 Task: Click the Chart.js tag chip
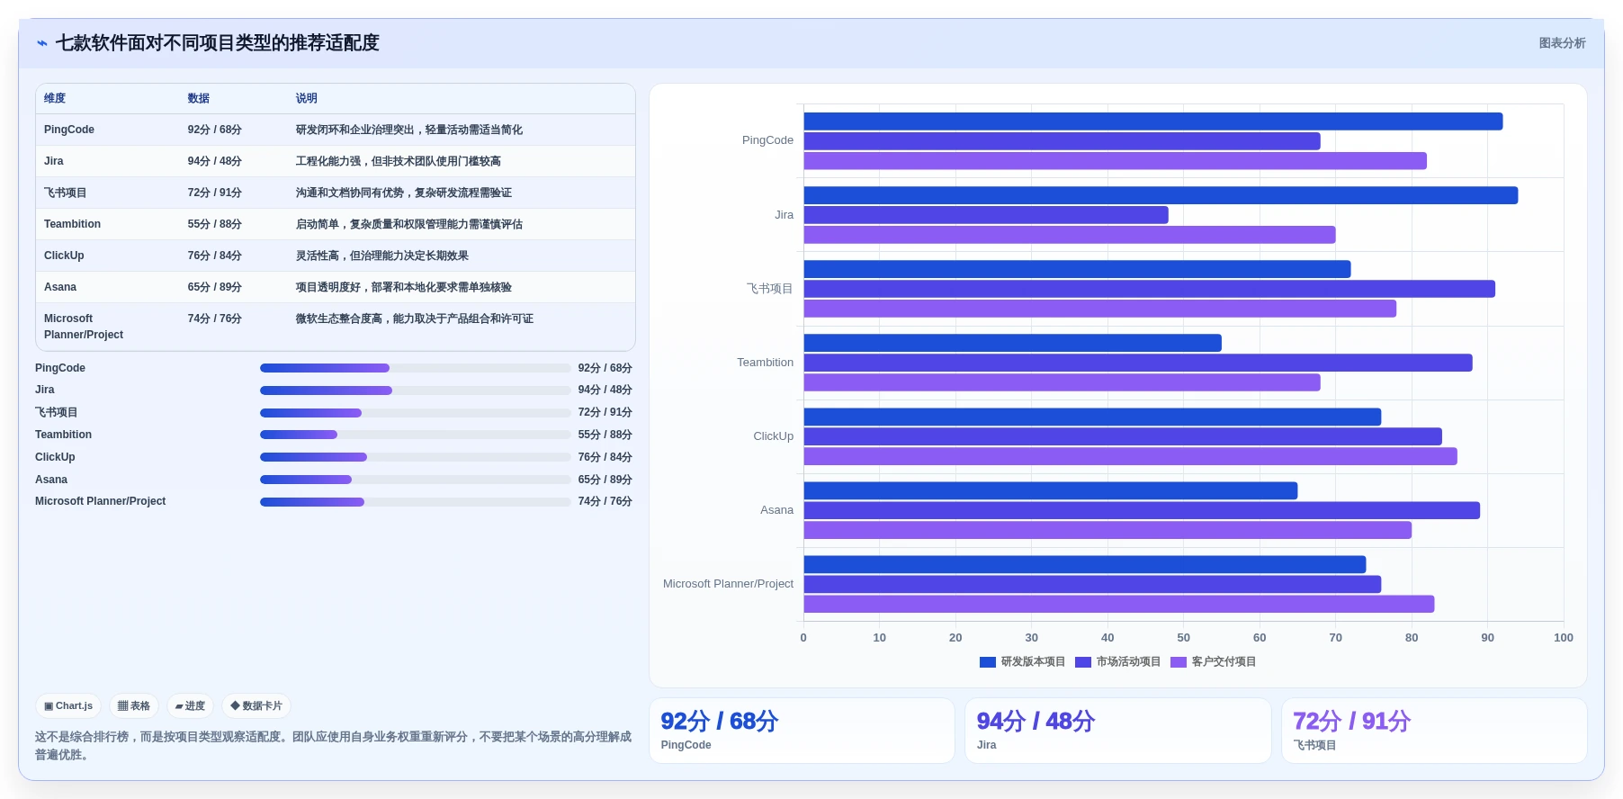coord(68,706)
